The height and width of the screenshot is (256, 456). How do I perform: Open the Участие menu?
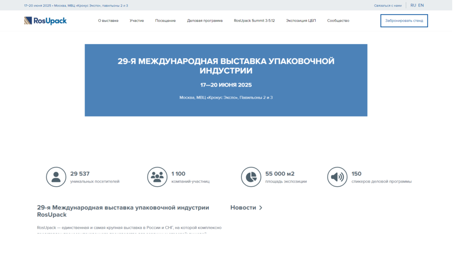(137, 20)
